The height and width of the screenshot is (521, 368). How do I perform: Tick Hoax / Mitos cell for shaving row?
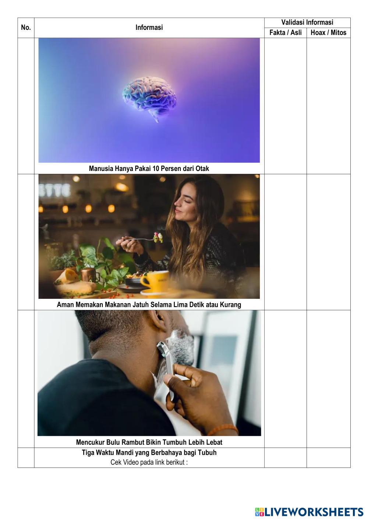click(328, 379)
